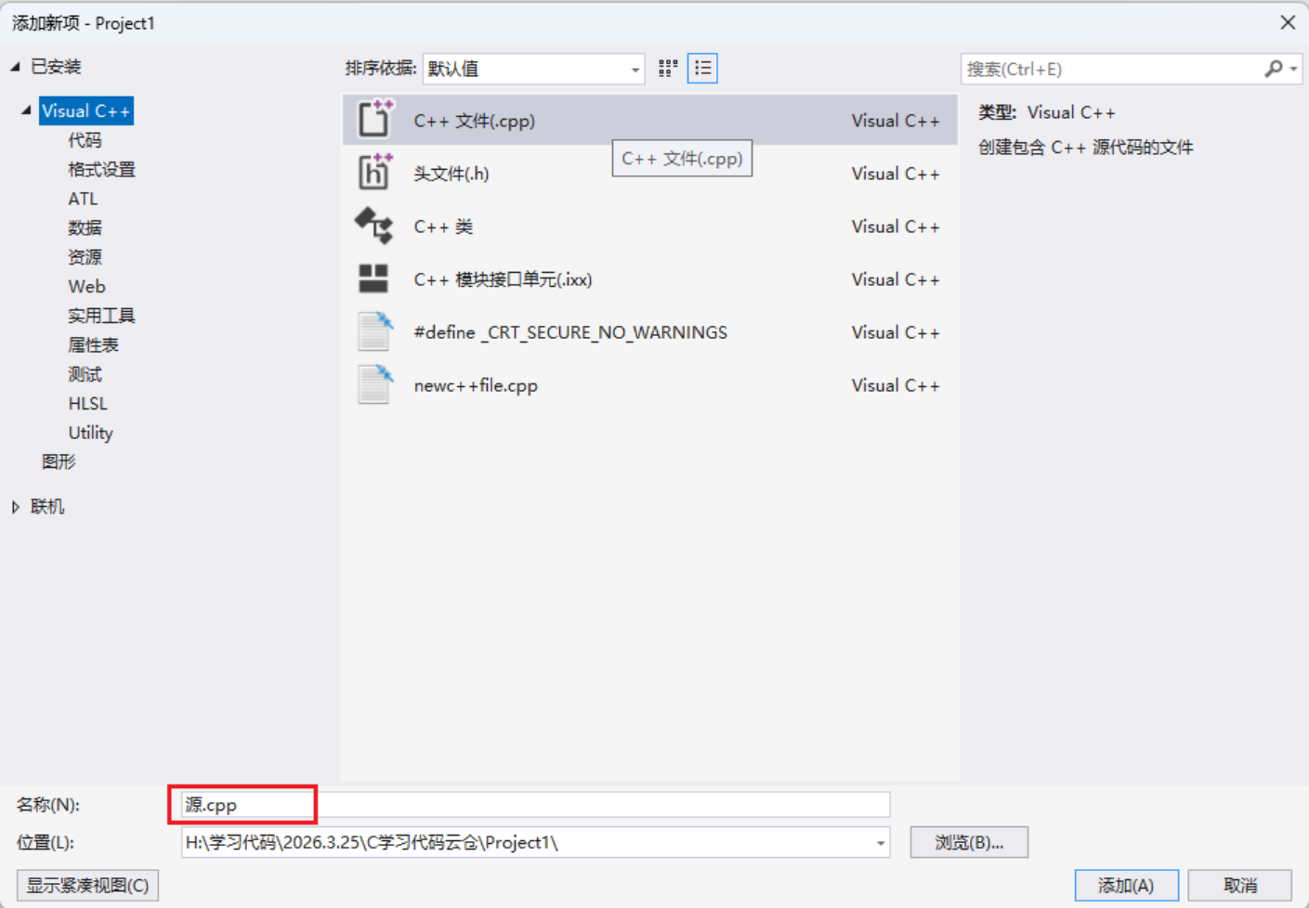Select the 联机 tree item
1309x908 pixels.
47,506
